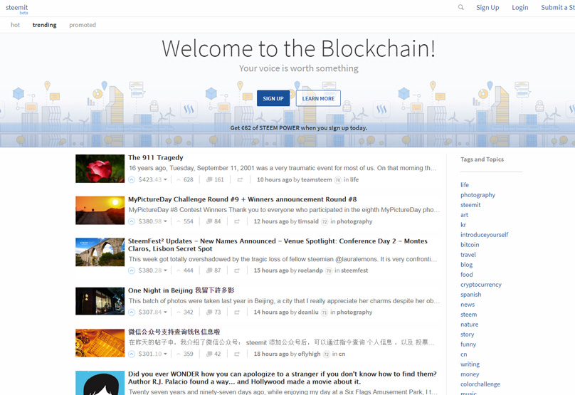This screenshot has height=395, width=575.
Task: Open the steemfest category link
Action: [354, 270]
